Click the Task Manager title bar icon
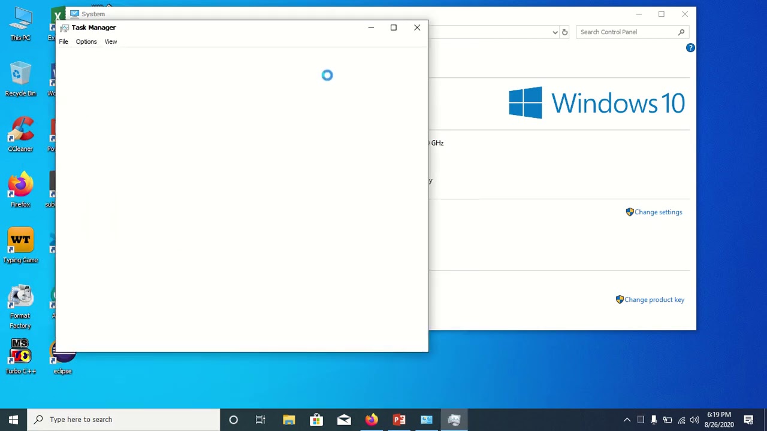The height and width of the screenshot is (431, 767). (64, 28)
